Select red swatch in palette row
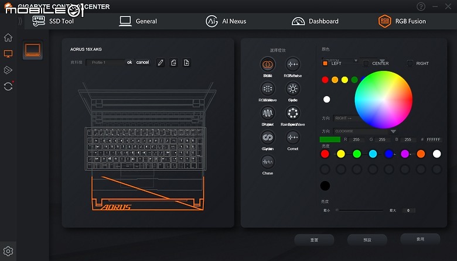 point(325,154)
